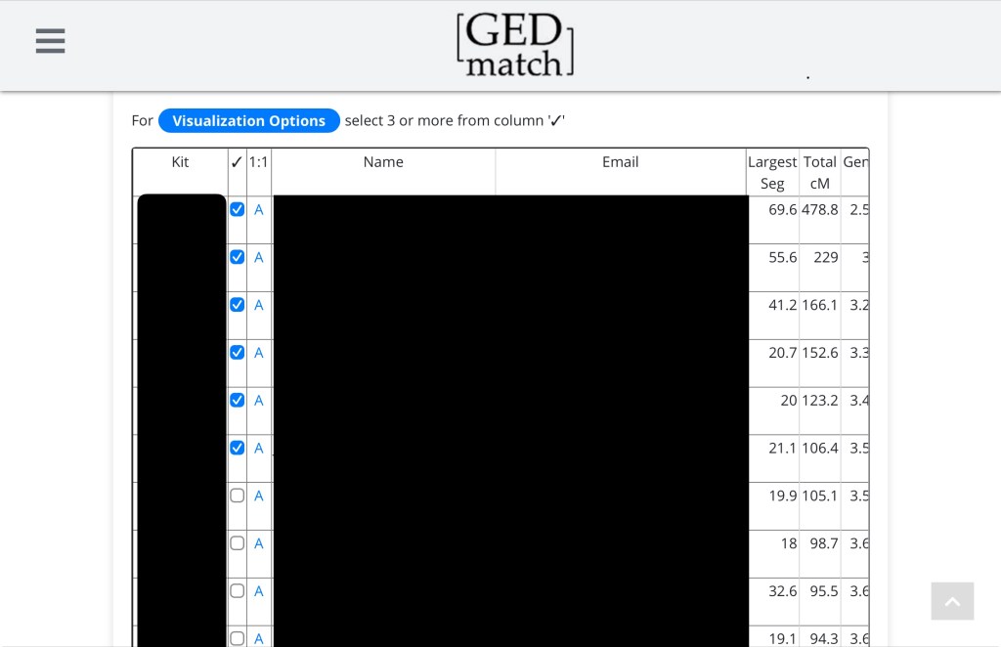The width and height of the screenshot is (1001, 647).
Task: Click the 'A' link for the 98.7 cM match
Action: click(259, 543)
